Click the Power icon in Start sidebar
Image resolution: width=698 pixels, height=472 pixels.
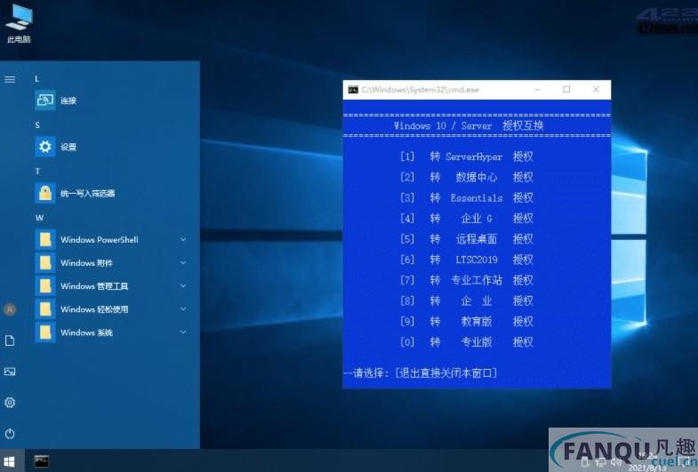10,433
